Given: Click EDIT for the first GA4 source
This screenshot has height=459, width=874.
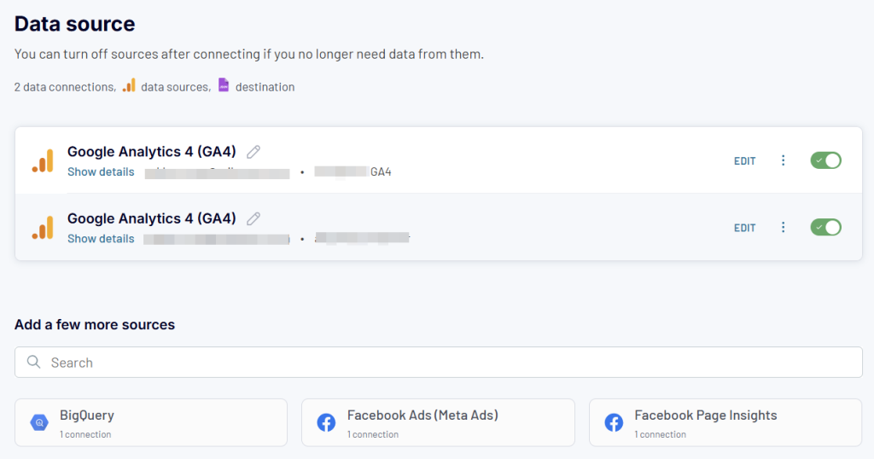Looking at the screenshot, I should pyautogui.click(x=744, y=161).
